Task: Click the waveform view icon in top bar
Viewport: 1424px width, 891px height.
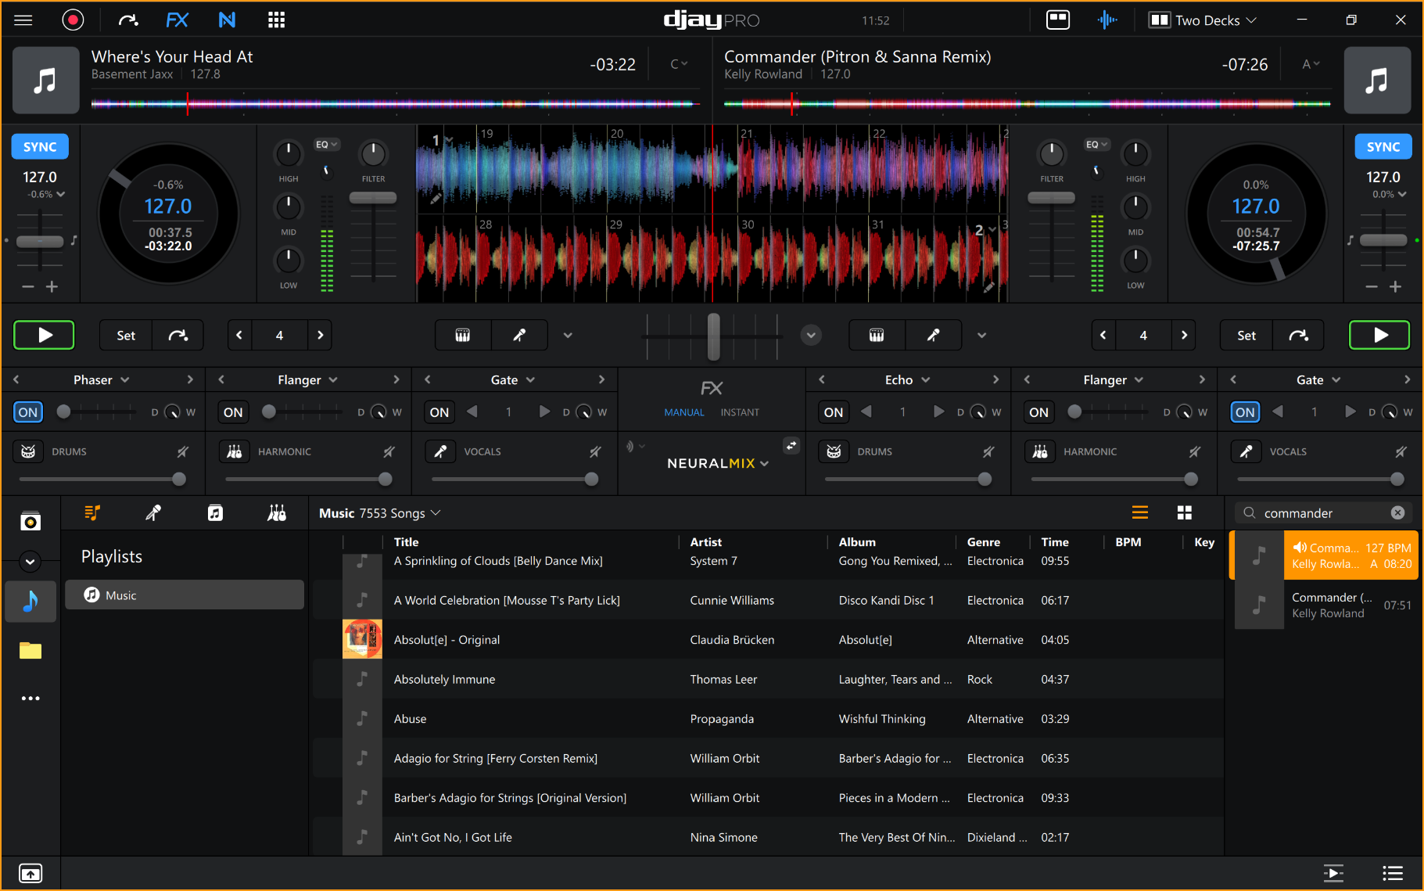Action: 1107,20
